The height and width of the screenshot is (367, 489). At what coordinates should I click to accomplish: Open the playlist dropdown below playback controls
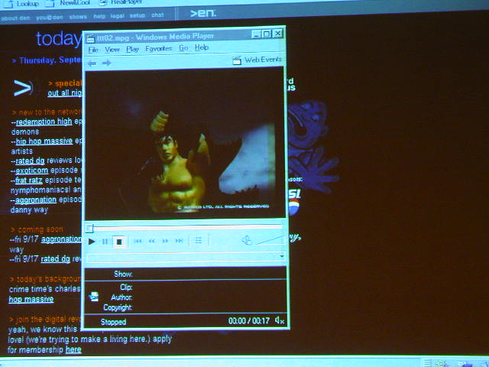[x=282, y=256]
